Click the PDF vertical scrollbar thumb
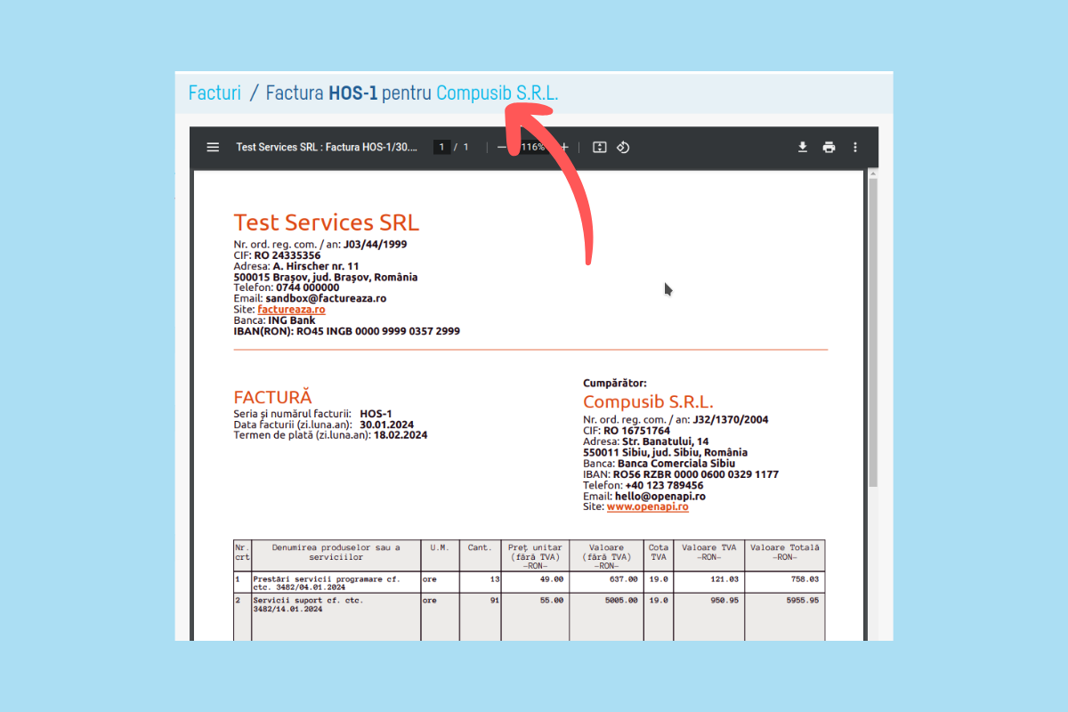This screenshot has width=1068, height=712. (x=872, y=329)
